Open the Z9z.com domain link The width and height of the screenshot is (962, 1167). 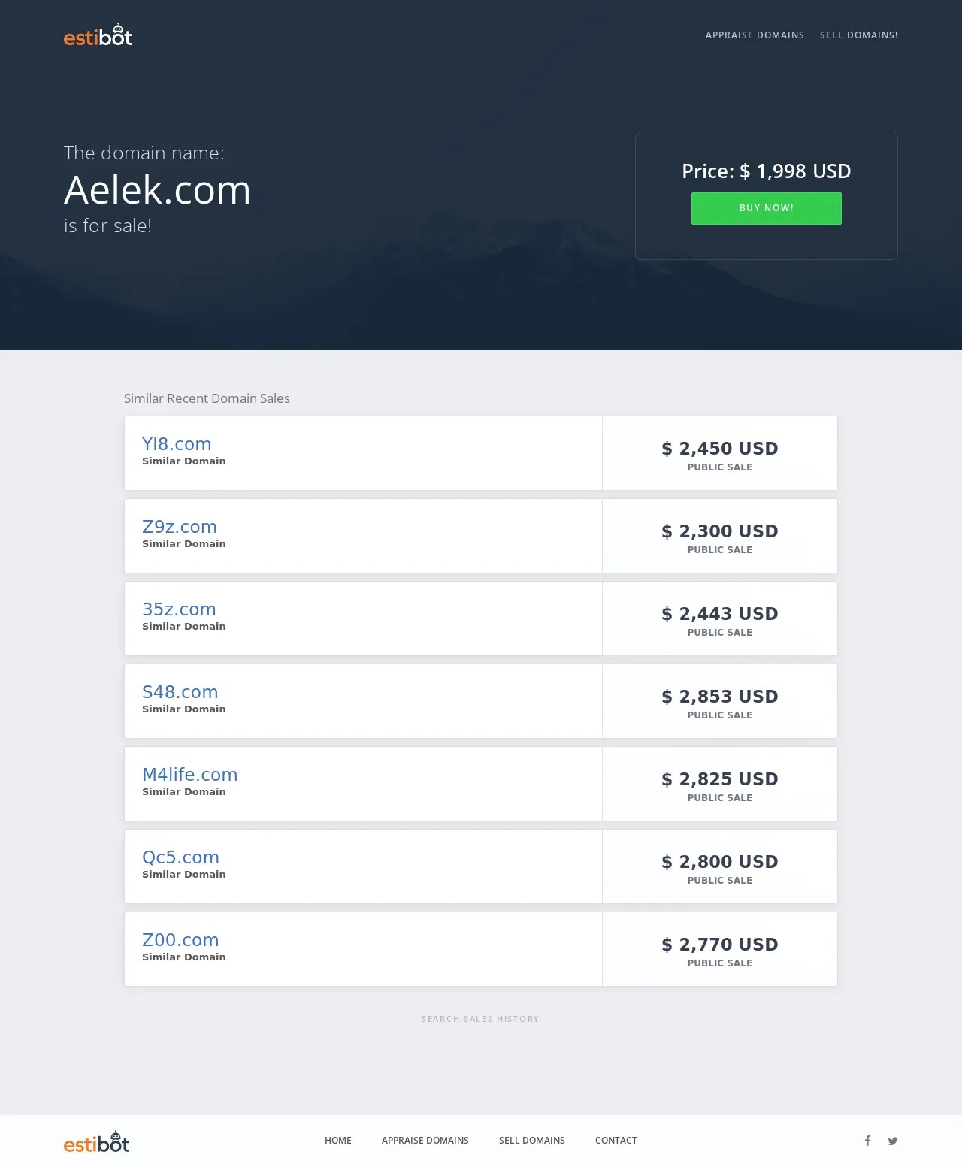[180, 527]
